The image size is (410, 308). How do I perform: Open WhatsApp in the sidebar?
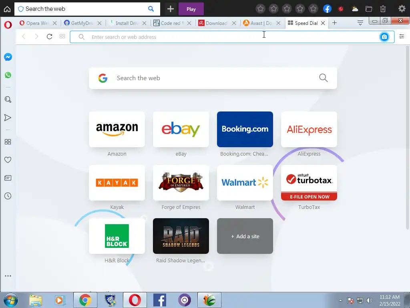(x=8, y=75)
